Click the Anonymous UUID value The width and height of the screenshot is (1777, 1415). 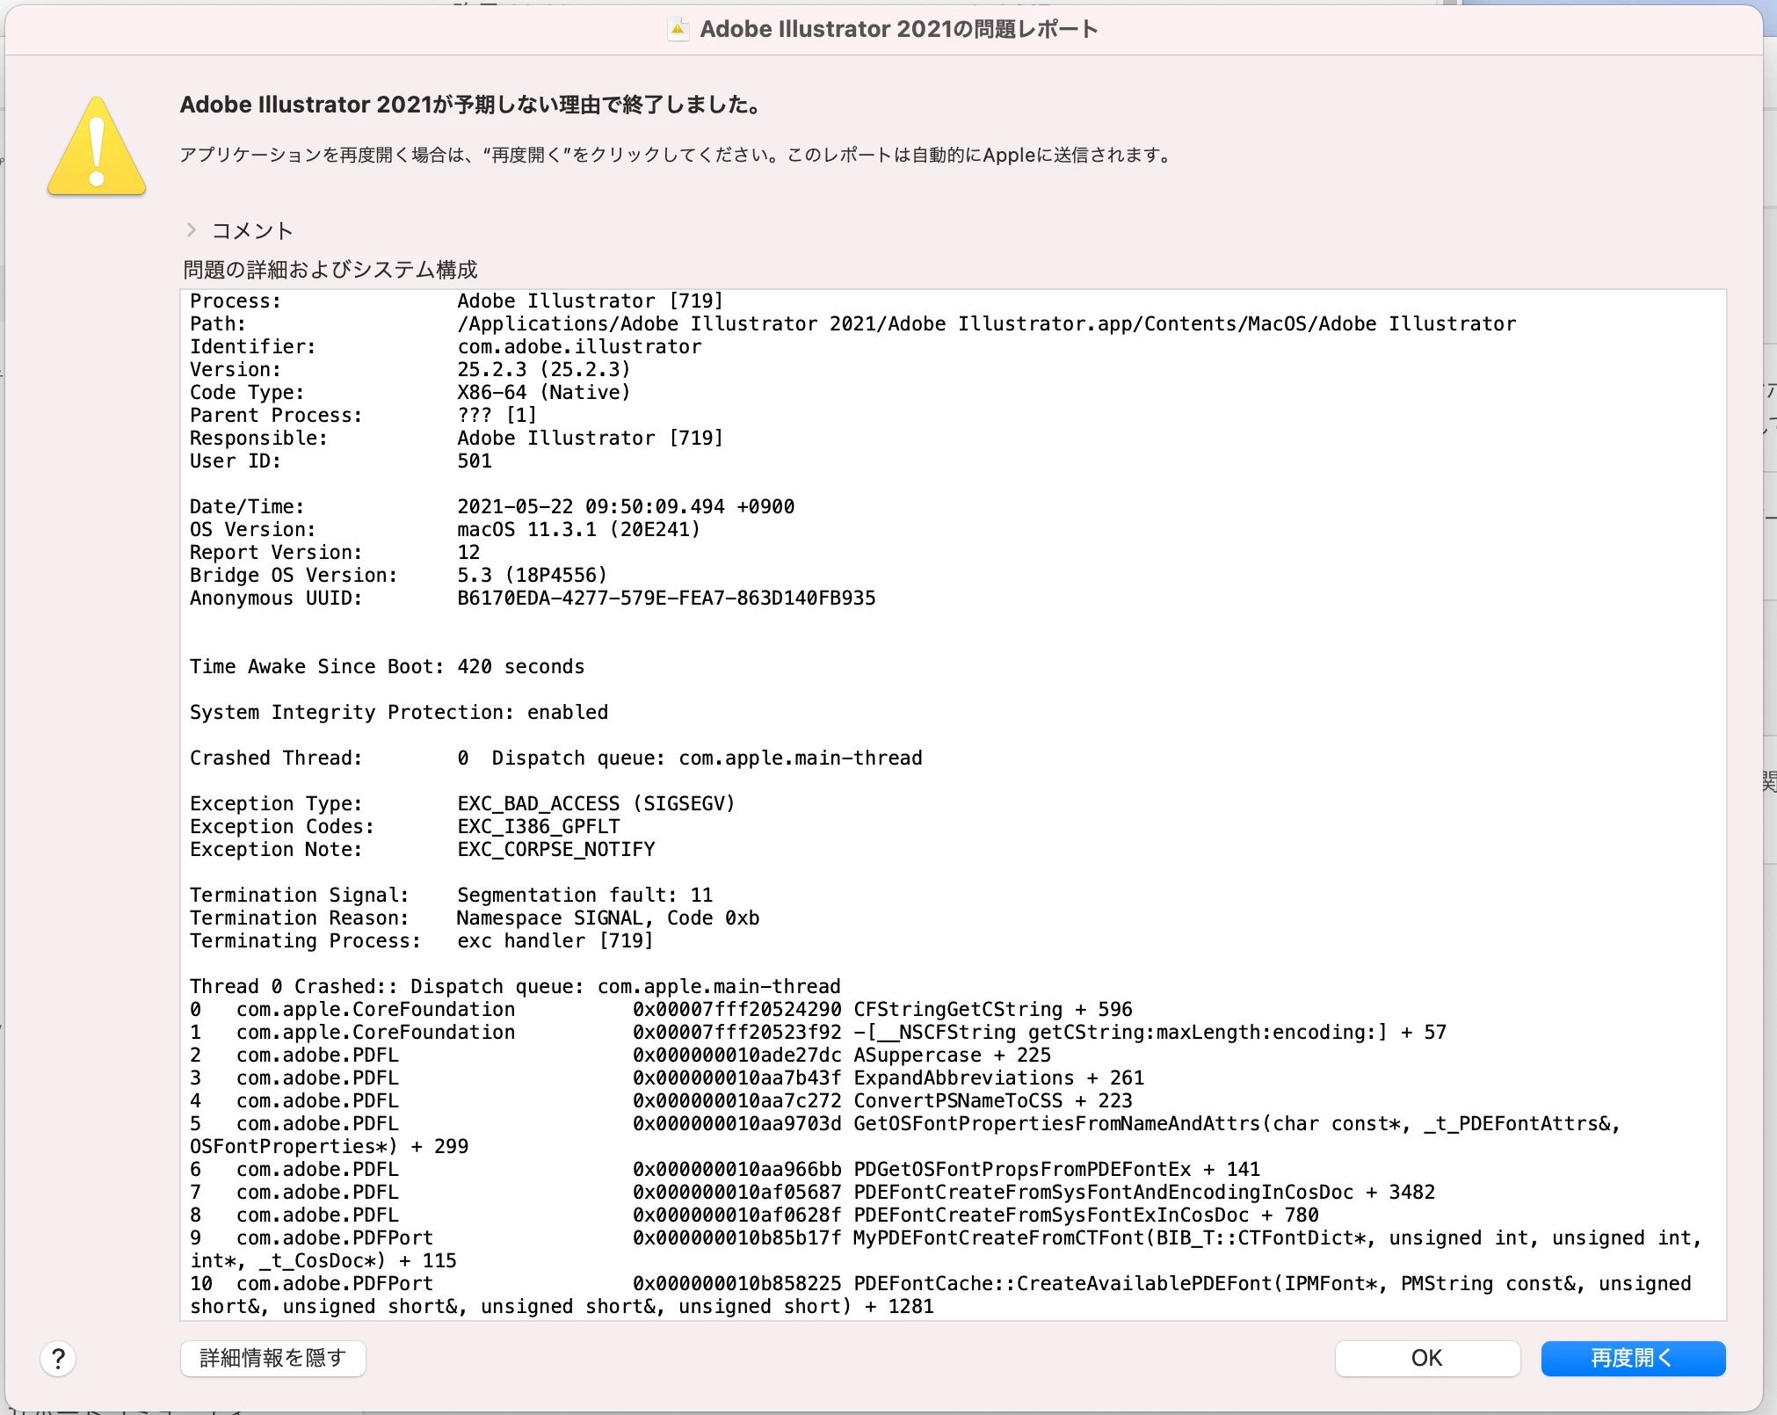tap(665, 599)
